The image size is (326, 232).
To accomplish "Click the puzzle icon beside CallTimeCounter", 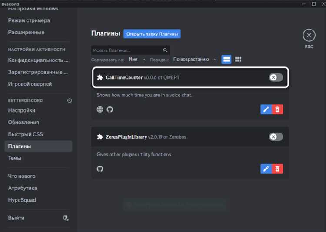I will coord(100,77).
